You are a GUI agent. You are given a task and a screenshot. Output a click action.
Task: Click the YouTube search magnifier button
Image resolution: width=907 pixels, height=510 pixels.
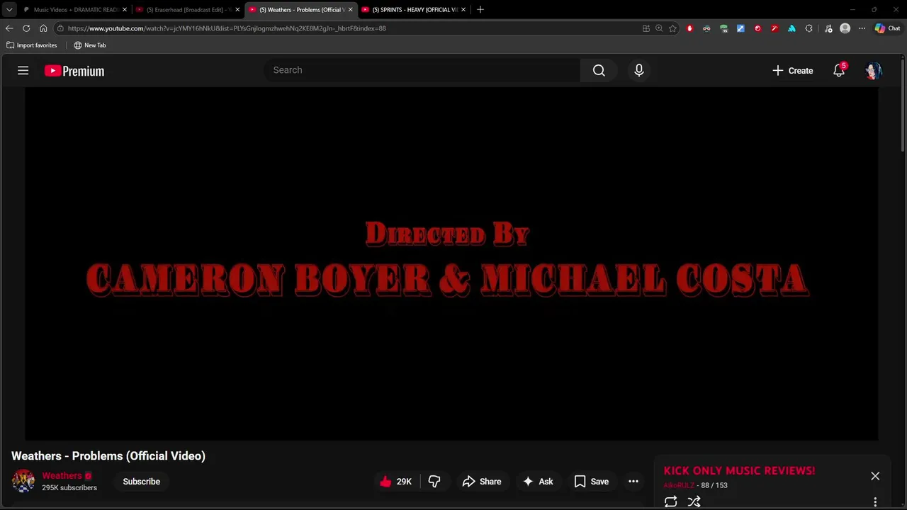(599, 70)
